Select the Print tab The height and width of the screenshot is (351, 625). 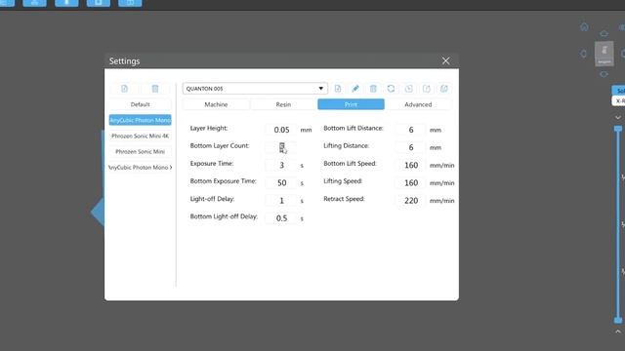(351, 104)
